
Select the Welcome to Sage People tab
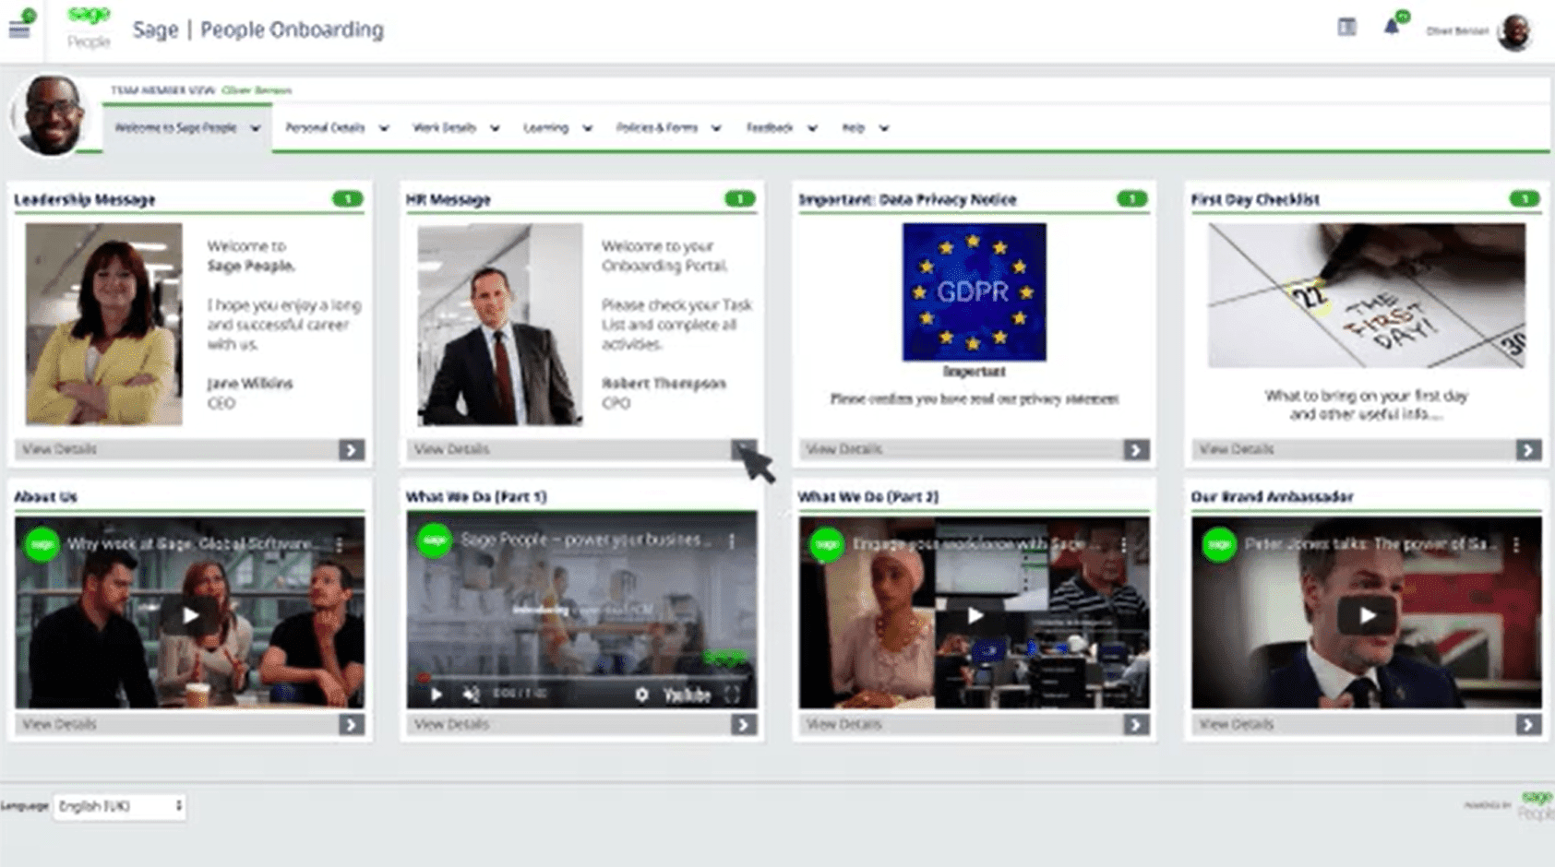(x=185, y=128)
